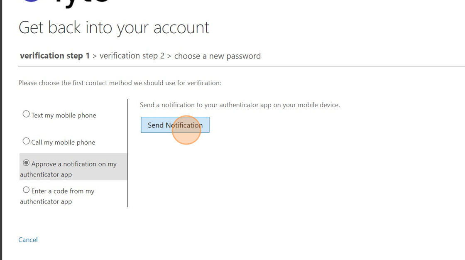Click the Get back into your account heading
The width and height of the screenshot is (465, 260).
(114, 28)
